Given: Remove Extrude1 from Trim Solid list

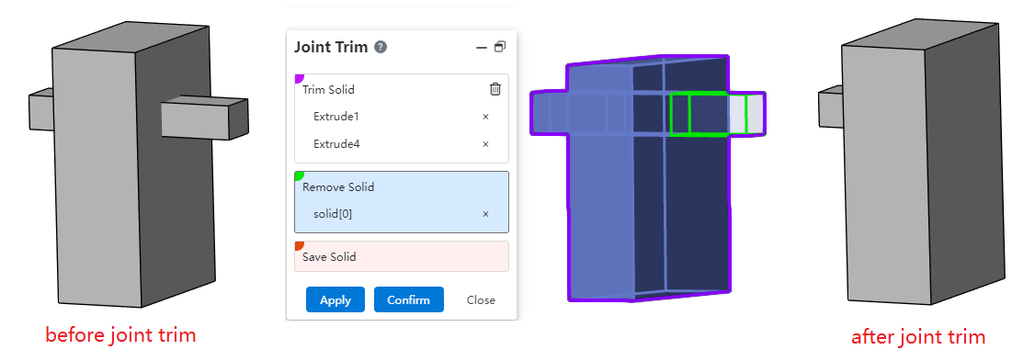Looking at the screenshot, I should coord(486,117).
